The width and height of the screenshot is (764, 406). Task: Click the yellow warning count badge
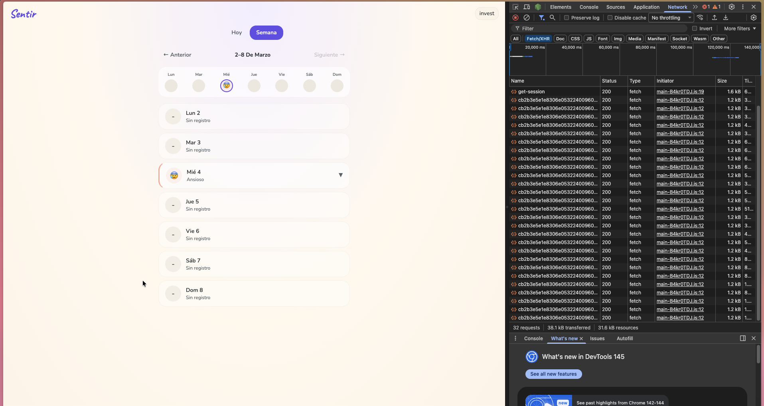click(717, 7)
